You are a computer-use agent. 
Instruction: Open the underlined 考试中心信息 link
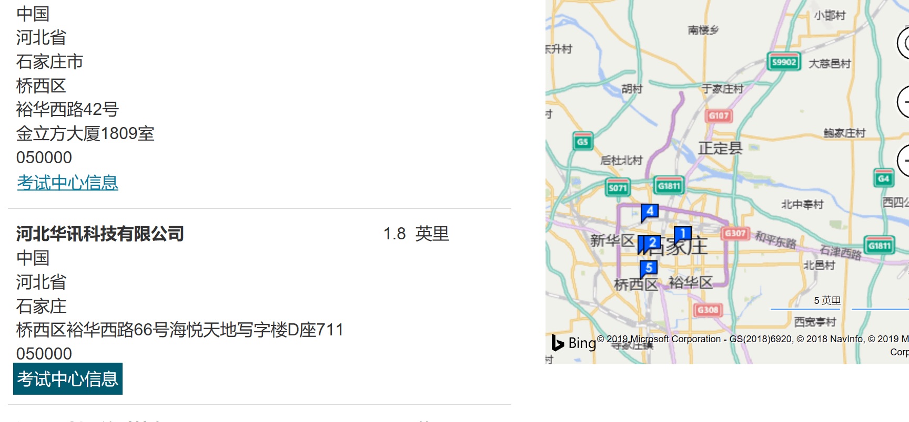67,182
